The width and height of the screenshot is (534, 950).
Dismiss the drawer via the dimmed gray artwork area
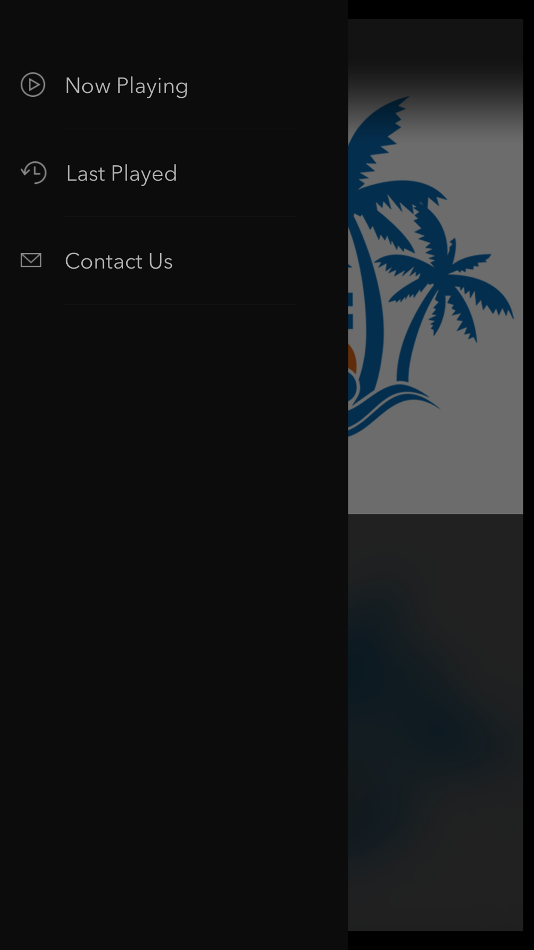435,470
